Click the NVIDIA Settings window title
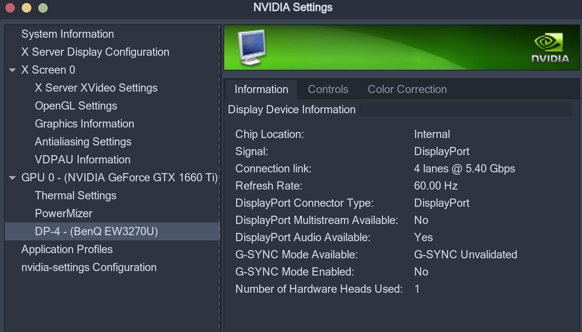 tap(293, 7)
